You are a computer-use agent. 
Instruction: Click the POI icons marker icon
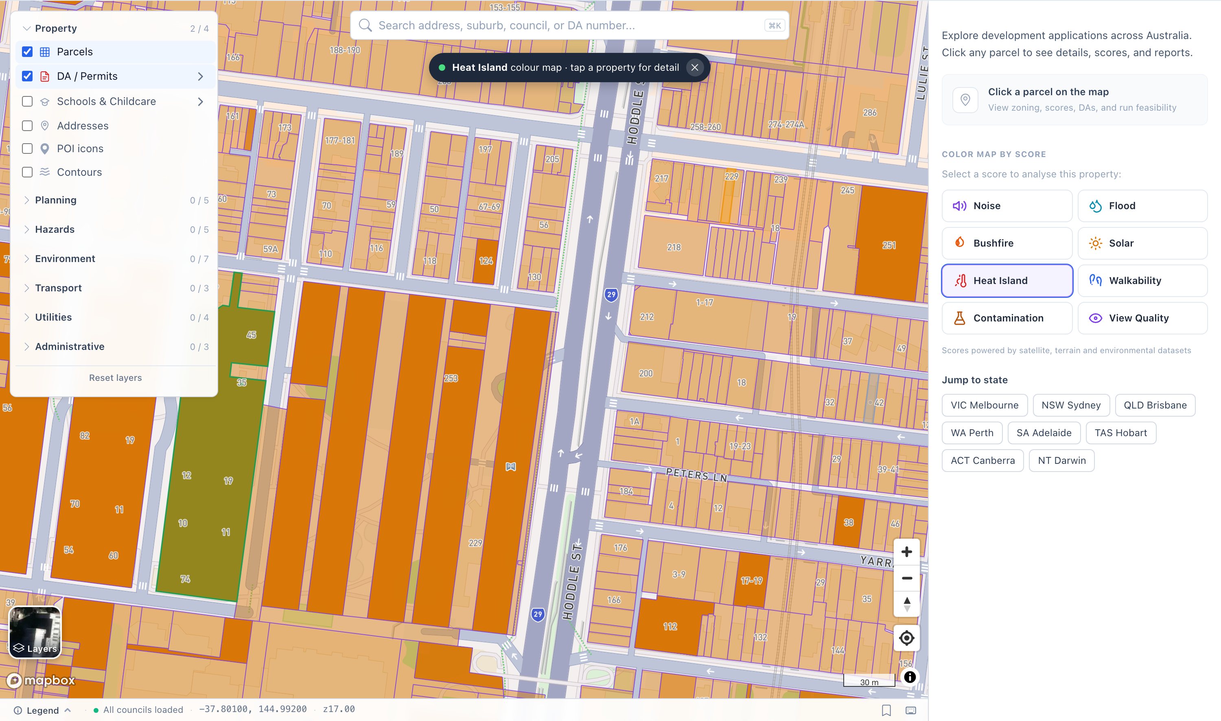coord(45,149)
